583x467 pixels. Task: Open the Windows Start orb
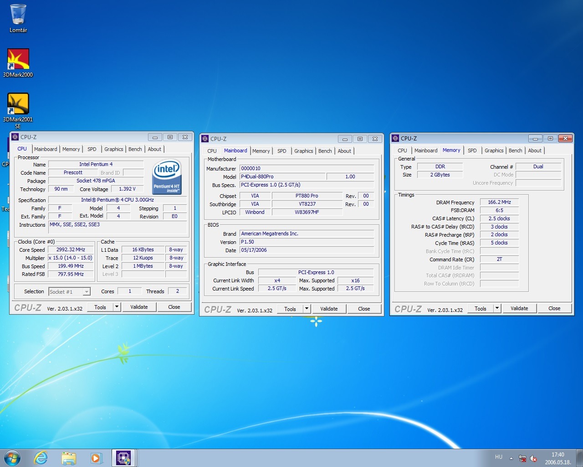coord(12,458)
